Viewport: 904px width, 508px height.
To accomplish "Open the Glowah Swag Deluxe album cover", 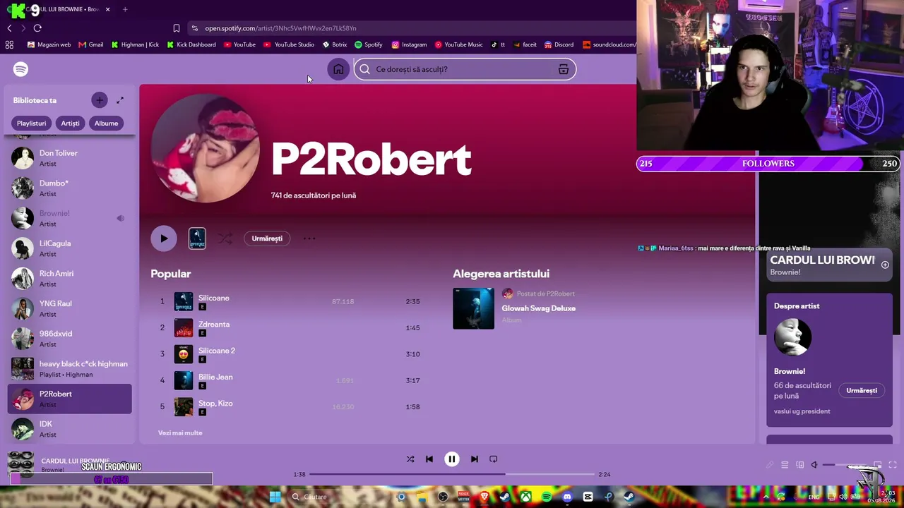I will pos(473,308).
